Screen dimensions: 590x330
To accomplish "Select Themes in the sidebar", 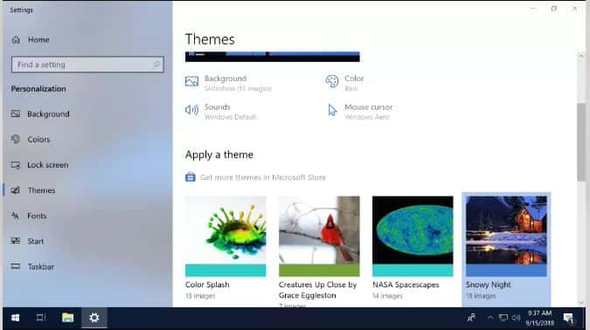I will click(x=41, y=190).
